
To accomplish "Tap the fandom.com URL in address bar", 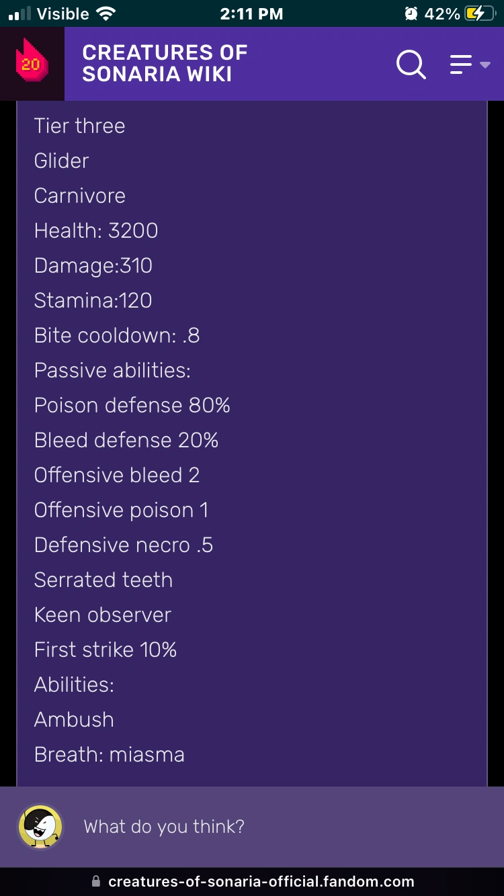I will point(261,881).
